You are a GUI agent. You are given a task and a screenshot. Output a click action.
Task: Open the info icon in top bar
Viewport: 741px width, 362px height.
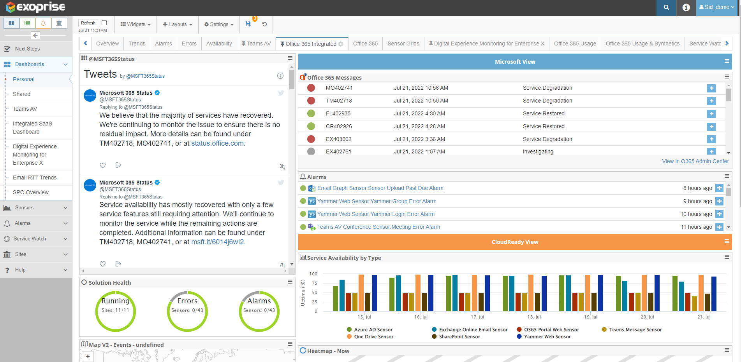[x=686, y=7]
